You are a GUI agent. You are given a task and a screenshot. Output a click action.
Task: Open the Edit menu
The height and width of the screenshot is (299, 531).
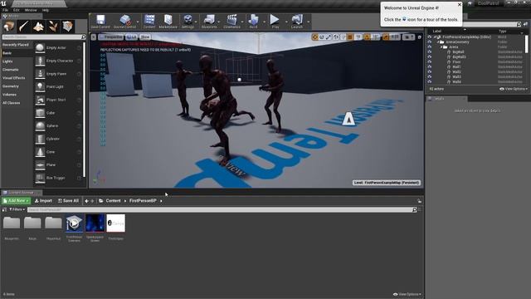point(17,10)
